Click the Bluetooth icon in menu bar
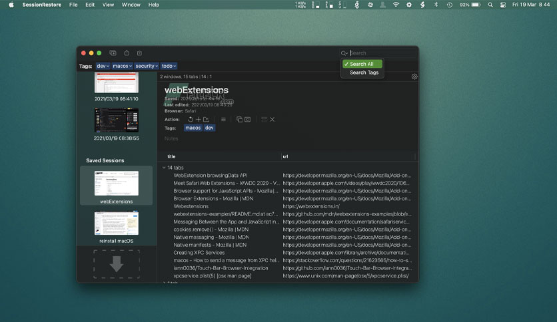The height and width of the screenshot is (322, 557). click(436, 5)
